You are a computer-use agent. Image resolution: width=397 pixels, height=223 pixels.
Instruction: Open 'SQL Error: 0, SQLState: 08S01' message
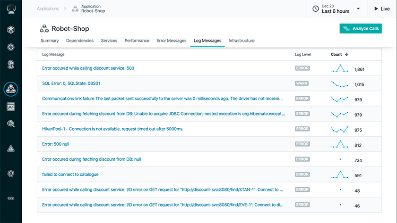(71, 83)
